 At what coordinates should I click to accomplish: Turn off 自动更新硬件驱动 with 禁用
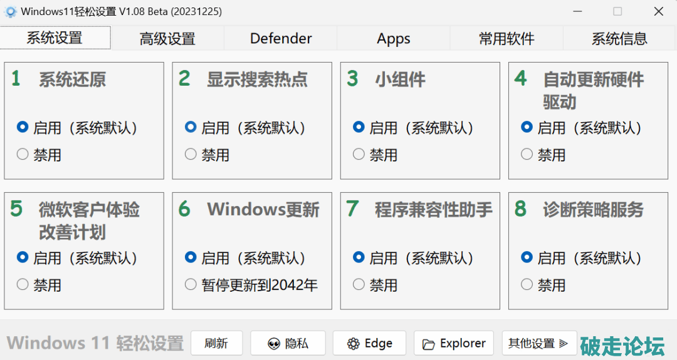[x=527, y=154]
